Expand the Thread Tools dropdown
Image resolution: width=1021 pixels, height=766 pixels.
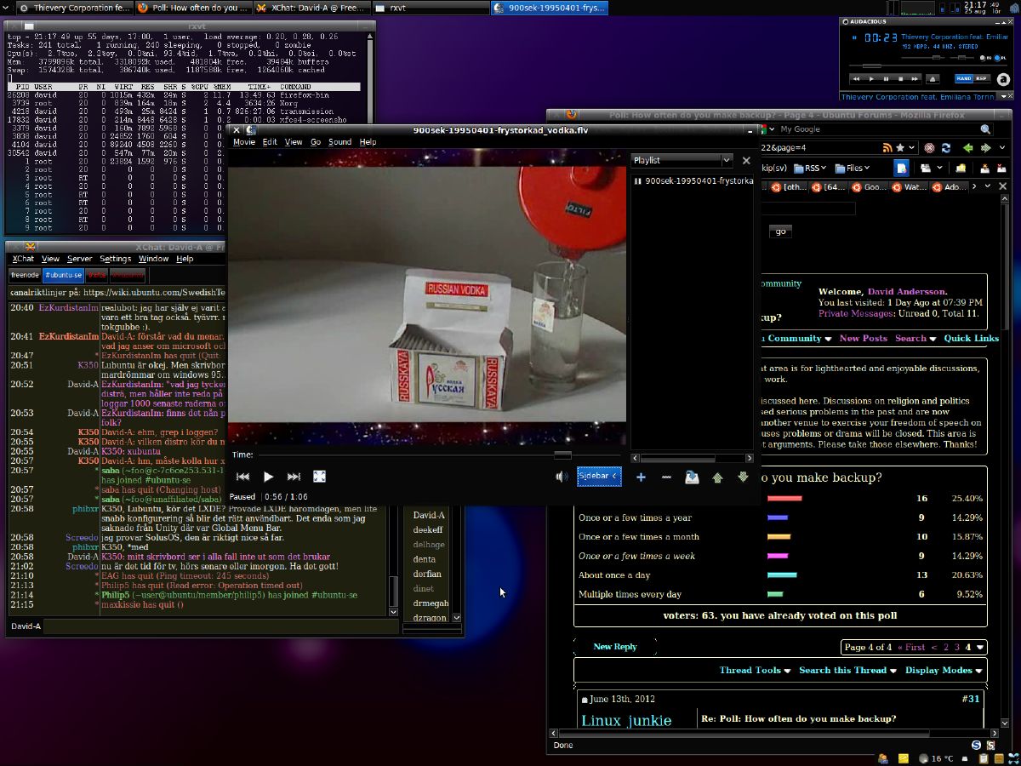click(756, 671)
